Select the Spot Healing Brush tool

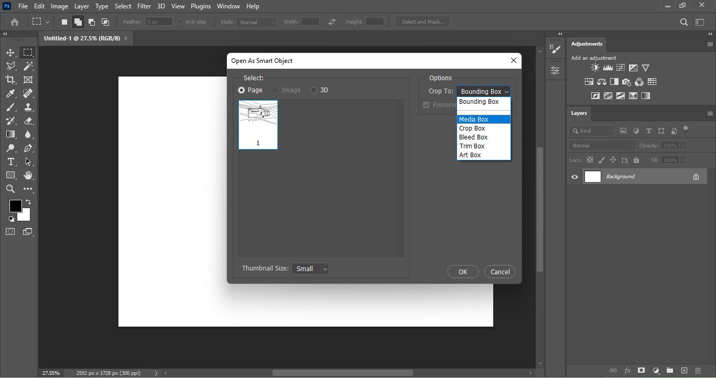[x=28, y=93]
